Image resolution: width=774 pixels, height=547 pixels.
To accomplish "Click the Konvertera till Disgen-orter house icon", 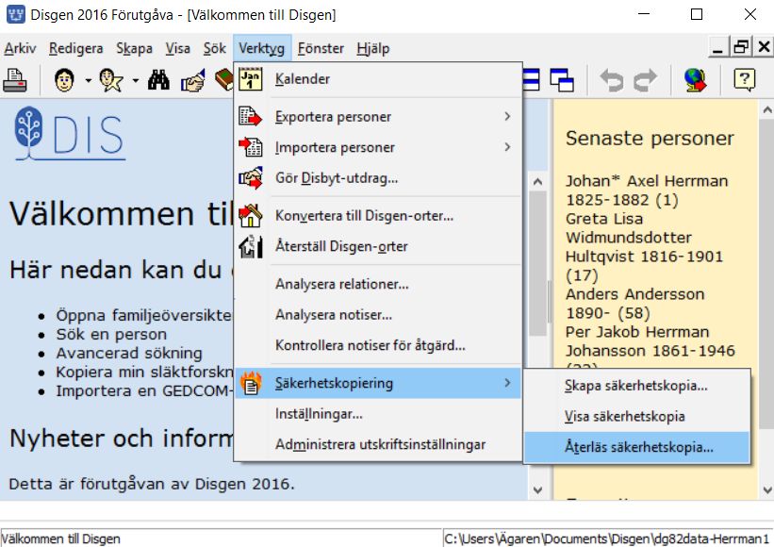I will pyautogui.click(x=251, y=216).
